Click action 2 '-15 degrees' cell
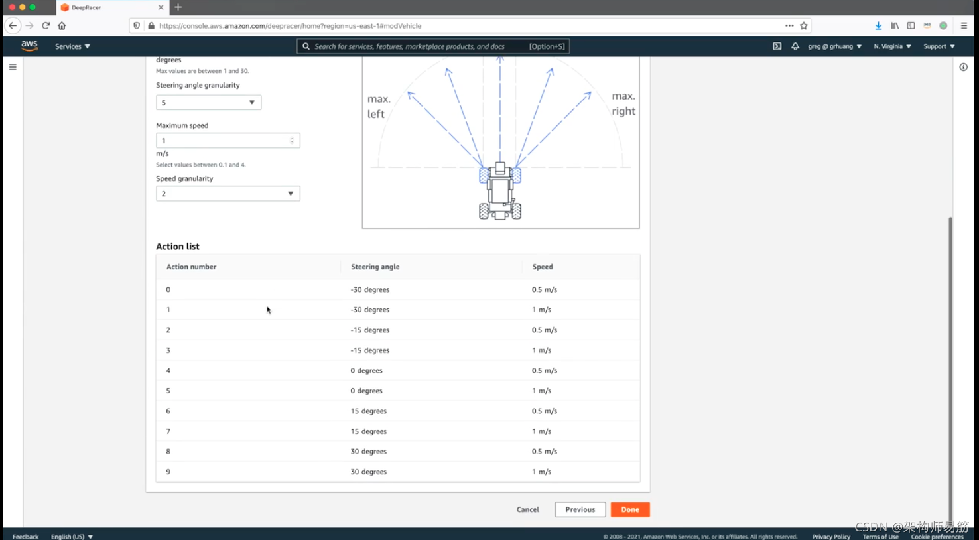The image size is (979, 540). (x=369, y=330)
